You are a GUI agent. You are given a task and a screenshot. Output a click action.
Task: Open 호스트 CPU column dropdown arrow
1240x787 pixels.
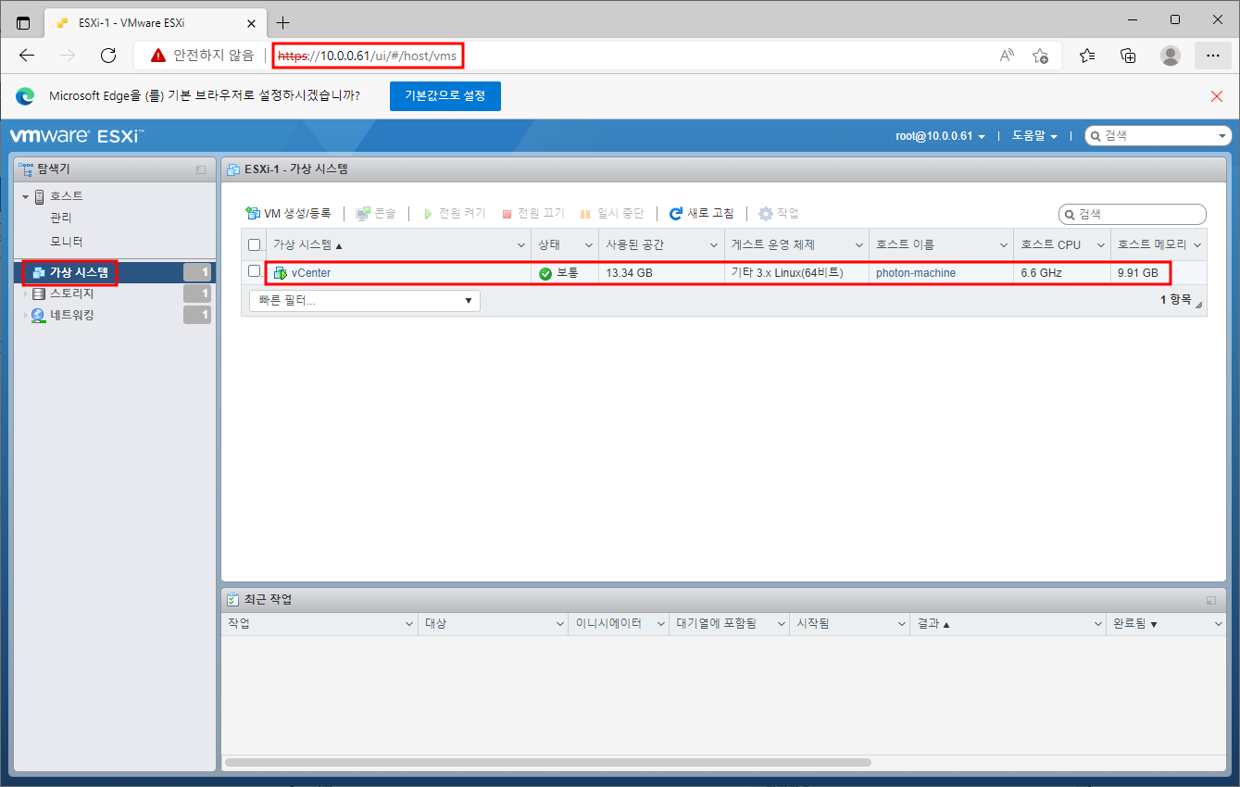click(1101, 245)
